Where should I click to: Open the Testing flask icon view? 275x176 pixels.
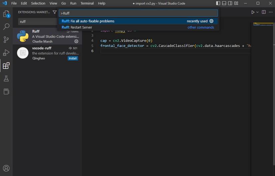click(6, 79)
